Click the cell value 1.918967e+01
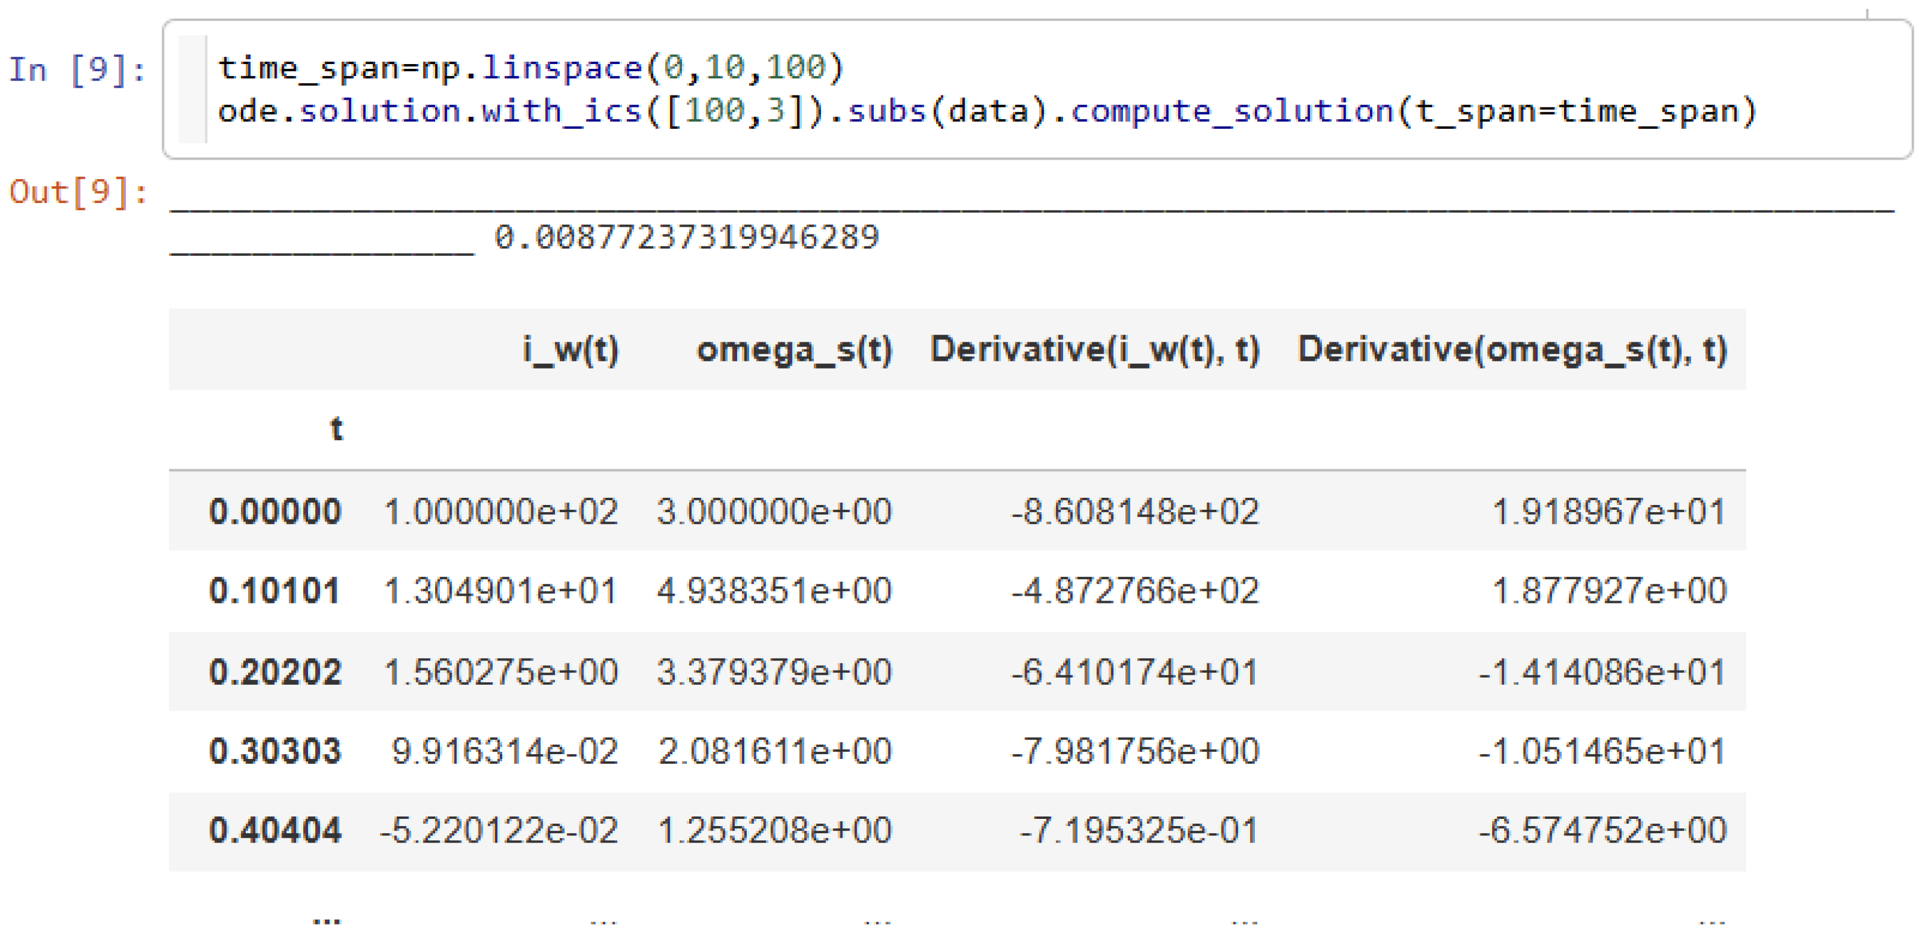 pos(1608,512)
